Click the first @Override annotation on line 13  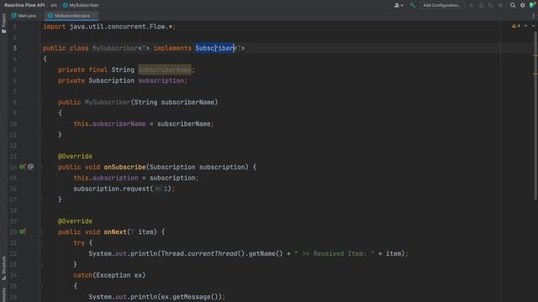(75, 156)
